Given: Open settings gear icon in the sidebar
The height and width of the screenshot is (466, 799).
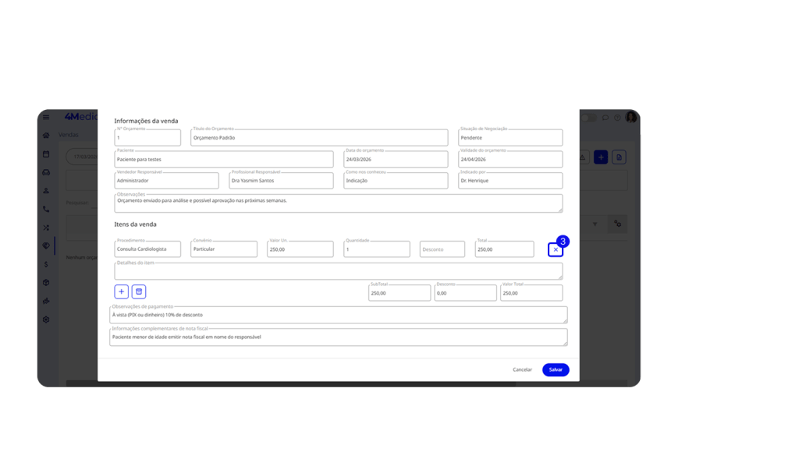Looking at the screenshot, I should [x=46, y=319].
